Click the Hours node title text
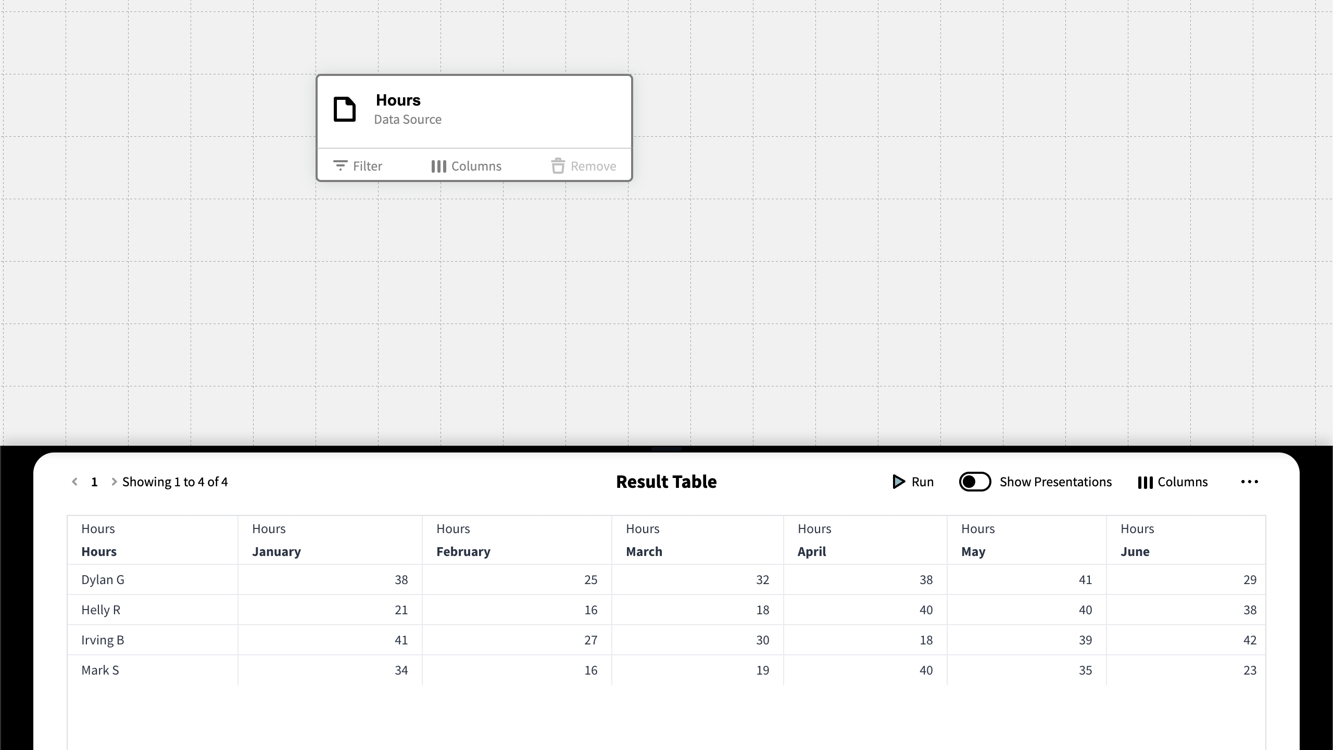The width and height of the screenshot is (1333, 750). point(398,100)
